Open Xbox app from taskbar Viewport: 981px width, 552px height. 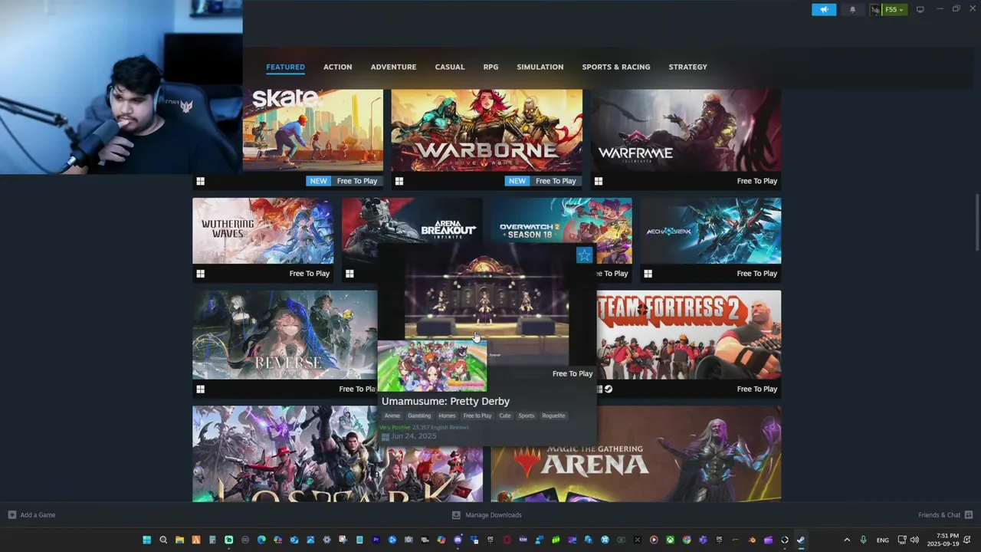[x=670, y=540]
